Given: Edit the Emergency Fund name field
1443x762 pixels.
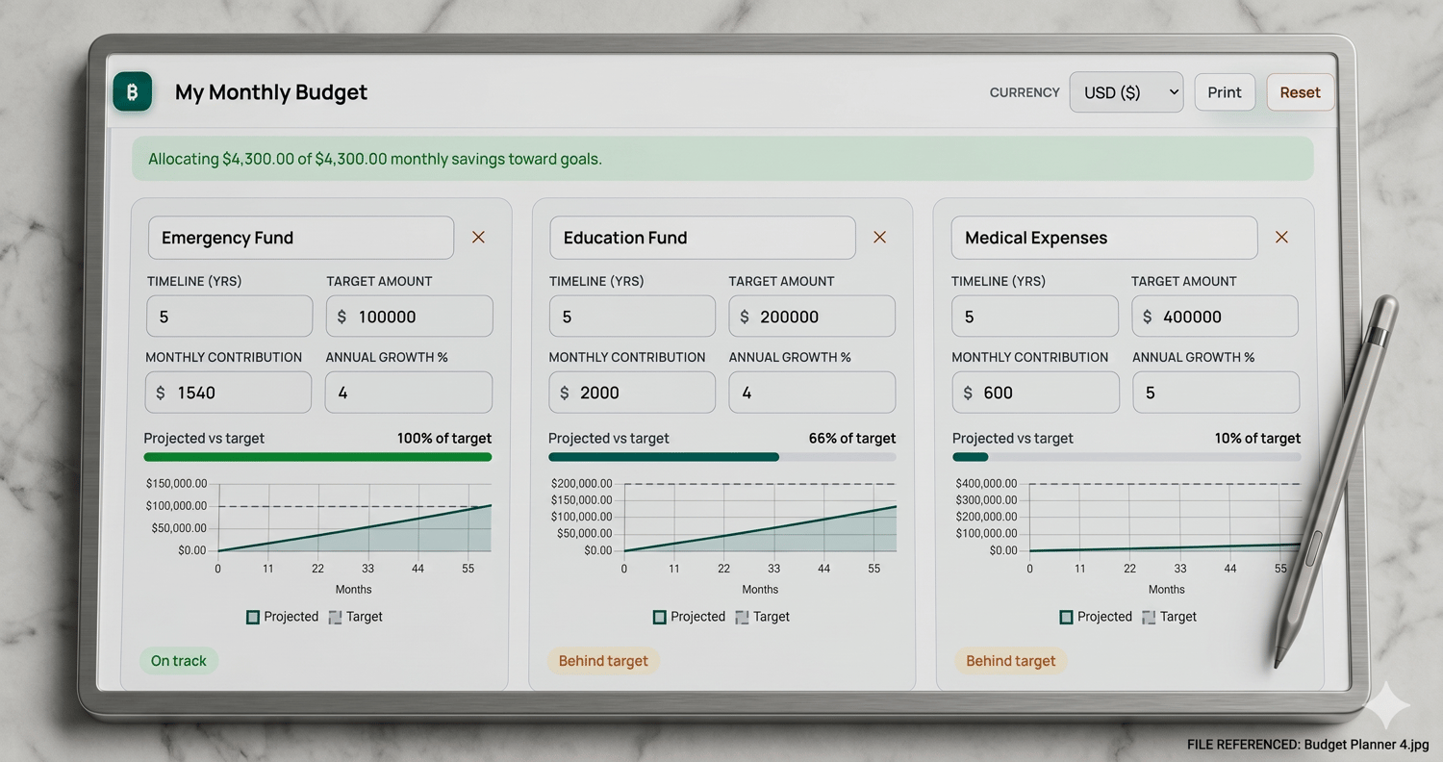Looking at the screenshot, I should 301,238.
